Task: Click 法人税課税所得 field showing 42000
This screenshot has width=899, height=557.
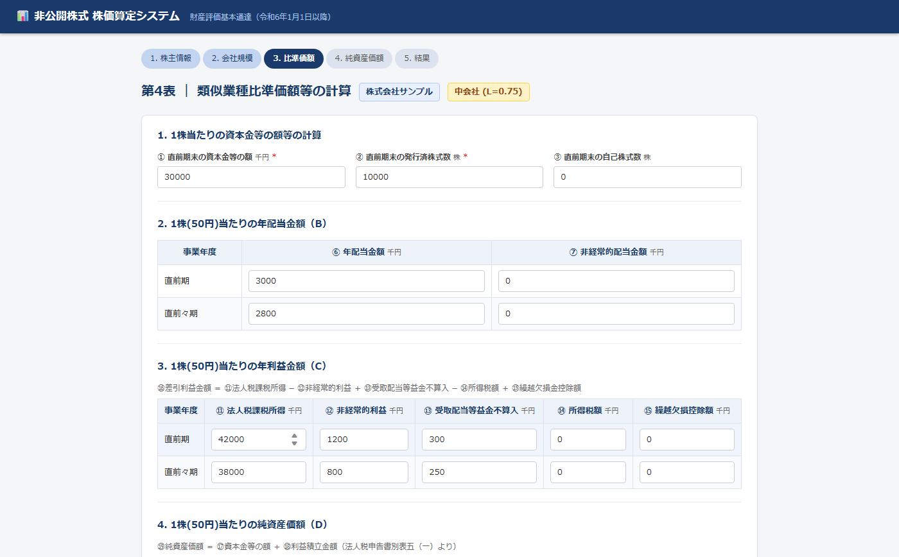Action: [259, 440]
